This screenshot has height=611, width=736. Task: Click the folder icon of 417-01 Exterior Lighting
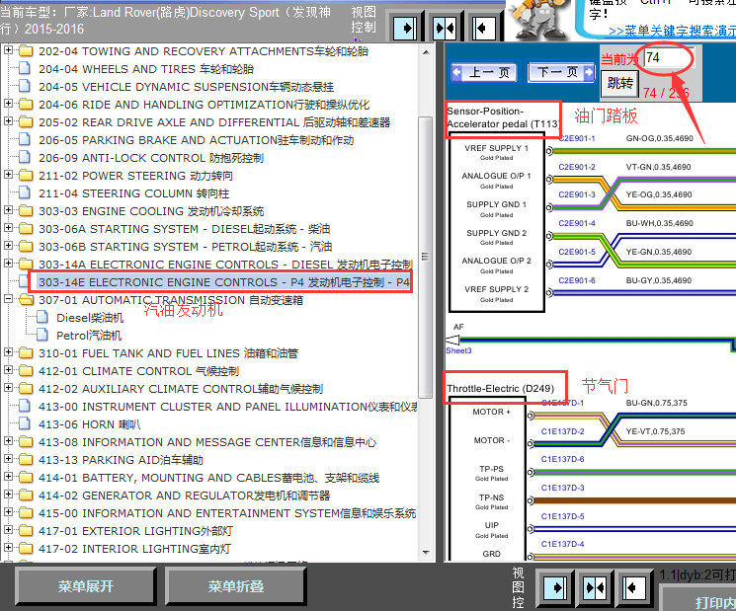click(26, 531)
